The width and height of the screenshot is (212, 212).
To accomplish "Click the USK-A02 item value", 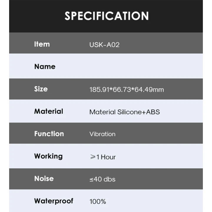I will coord(104,45).
